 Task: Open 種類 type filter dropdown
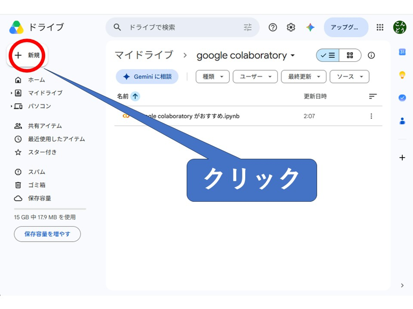pyautogui.click(x=213, y=77)
